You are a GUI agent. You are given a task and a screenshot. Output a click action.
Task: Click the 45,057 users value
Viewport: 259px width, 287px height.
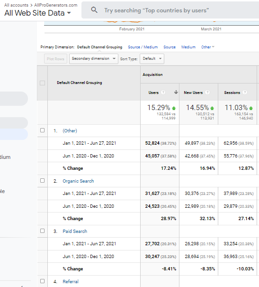[x=152, y=156]
